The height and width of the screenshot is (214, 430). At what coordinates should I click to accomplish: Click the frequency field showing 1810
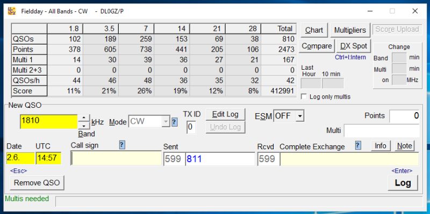(x=49, y=122)
